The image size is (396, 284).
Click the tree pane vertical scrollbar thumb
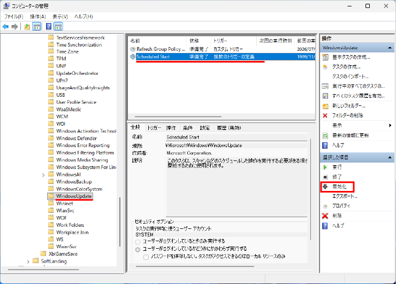click(x=119, y=221)
